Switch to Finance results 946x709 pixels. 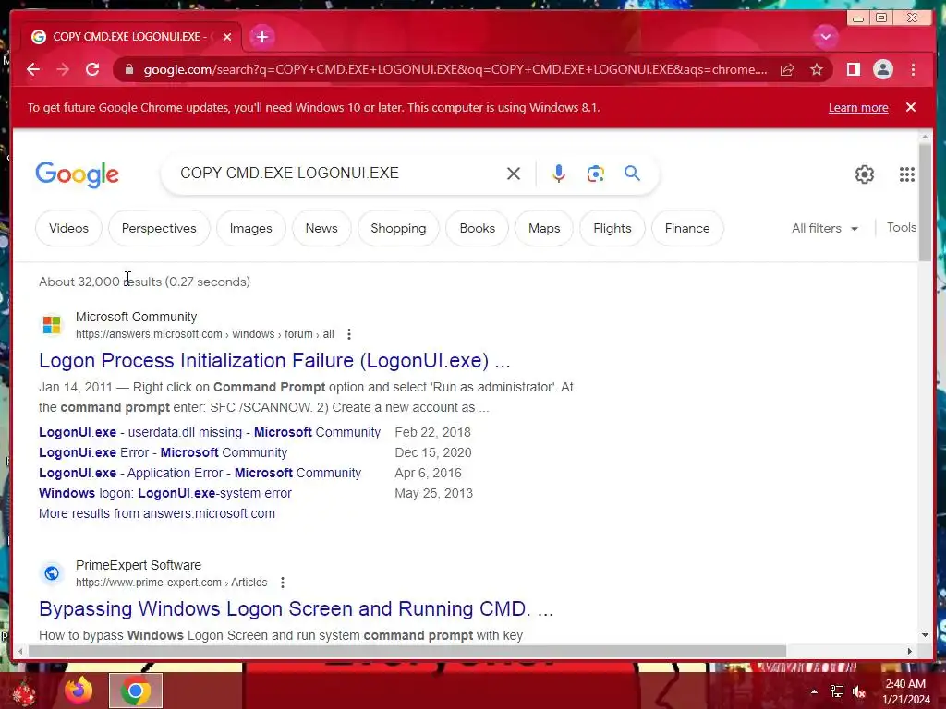click(x=687, y=229)
